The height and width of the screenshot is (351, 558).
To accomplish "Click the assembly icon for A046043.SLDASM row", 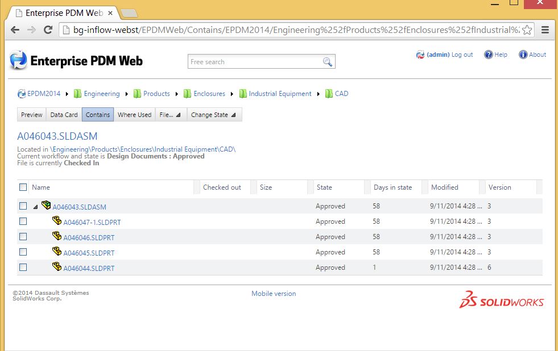I will (46, 205).
